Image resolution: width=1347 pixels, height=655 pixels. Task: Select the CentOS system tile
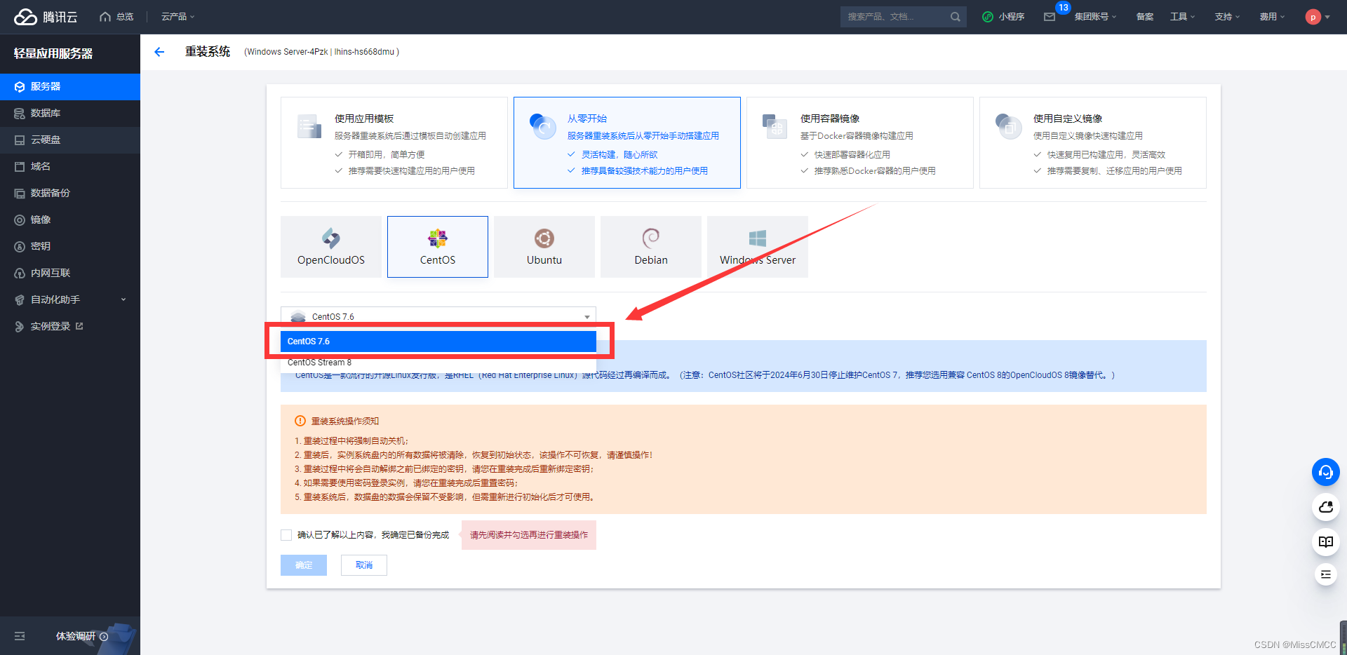438,247
